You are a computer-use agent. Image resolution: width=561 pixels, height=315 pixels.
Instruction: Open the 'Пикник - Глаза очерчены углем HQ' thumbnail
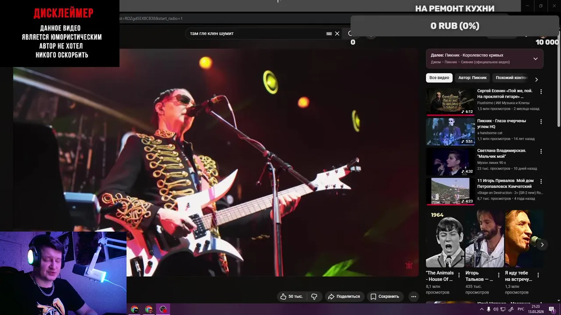(x=450, y=131)
